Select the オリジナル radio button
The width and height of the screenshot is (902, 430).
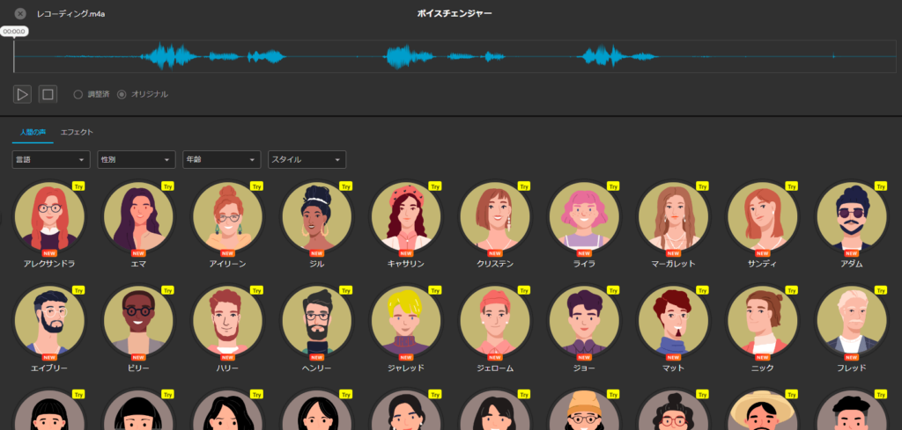click(x=122, y=94)
